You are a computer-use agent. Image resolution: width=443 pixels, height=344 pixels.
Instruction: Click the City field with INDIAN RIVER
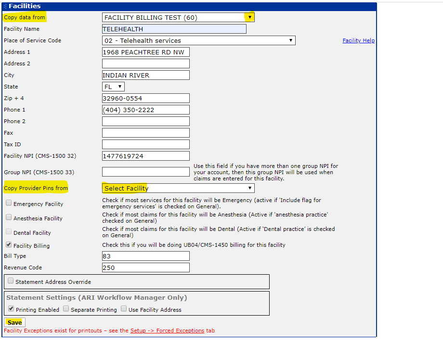click(146, 75)
